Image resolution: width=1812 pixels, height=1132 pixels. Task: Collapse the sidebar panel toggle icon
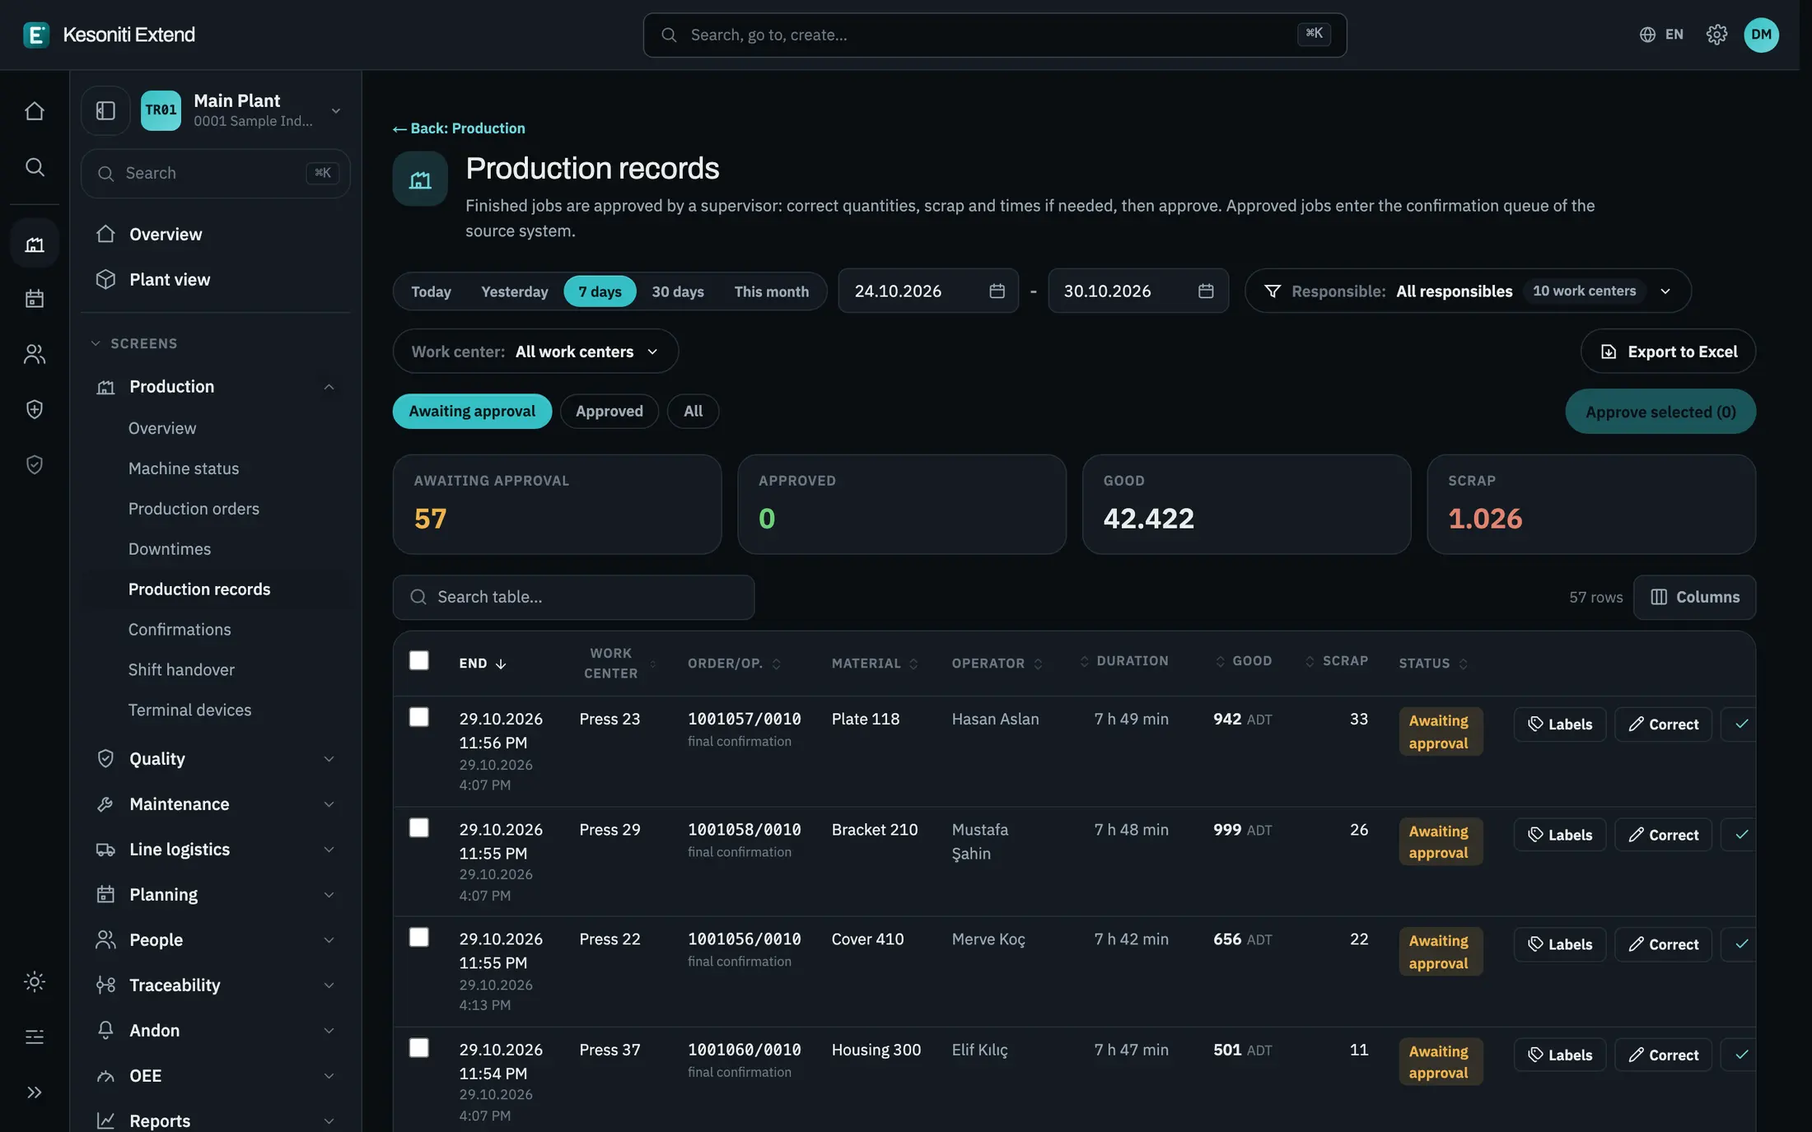[x=105, y=110]
